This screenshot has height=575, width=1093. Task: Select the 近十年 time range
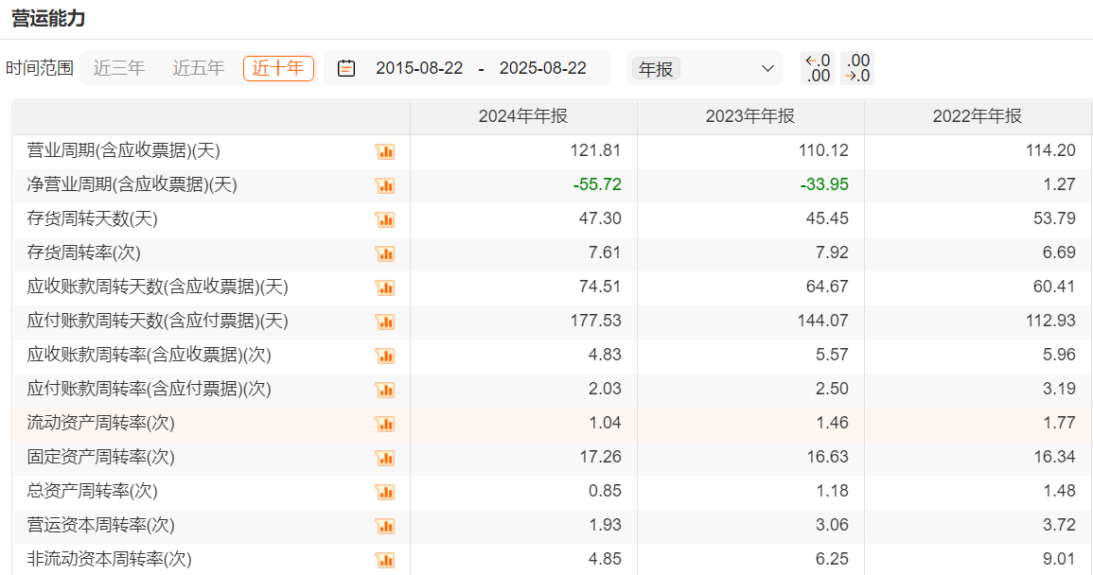tap(278, 68)
